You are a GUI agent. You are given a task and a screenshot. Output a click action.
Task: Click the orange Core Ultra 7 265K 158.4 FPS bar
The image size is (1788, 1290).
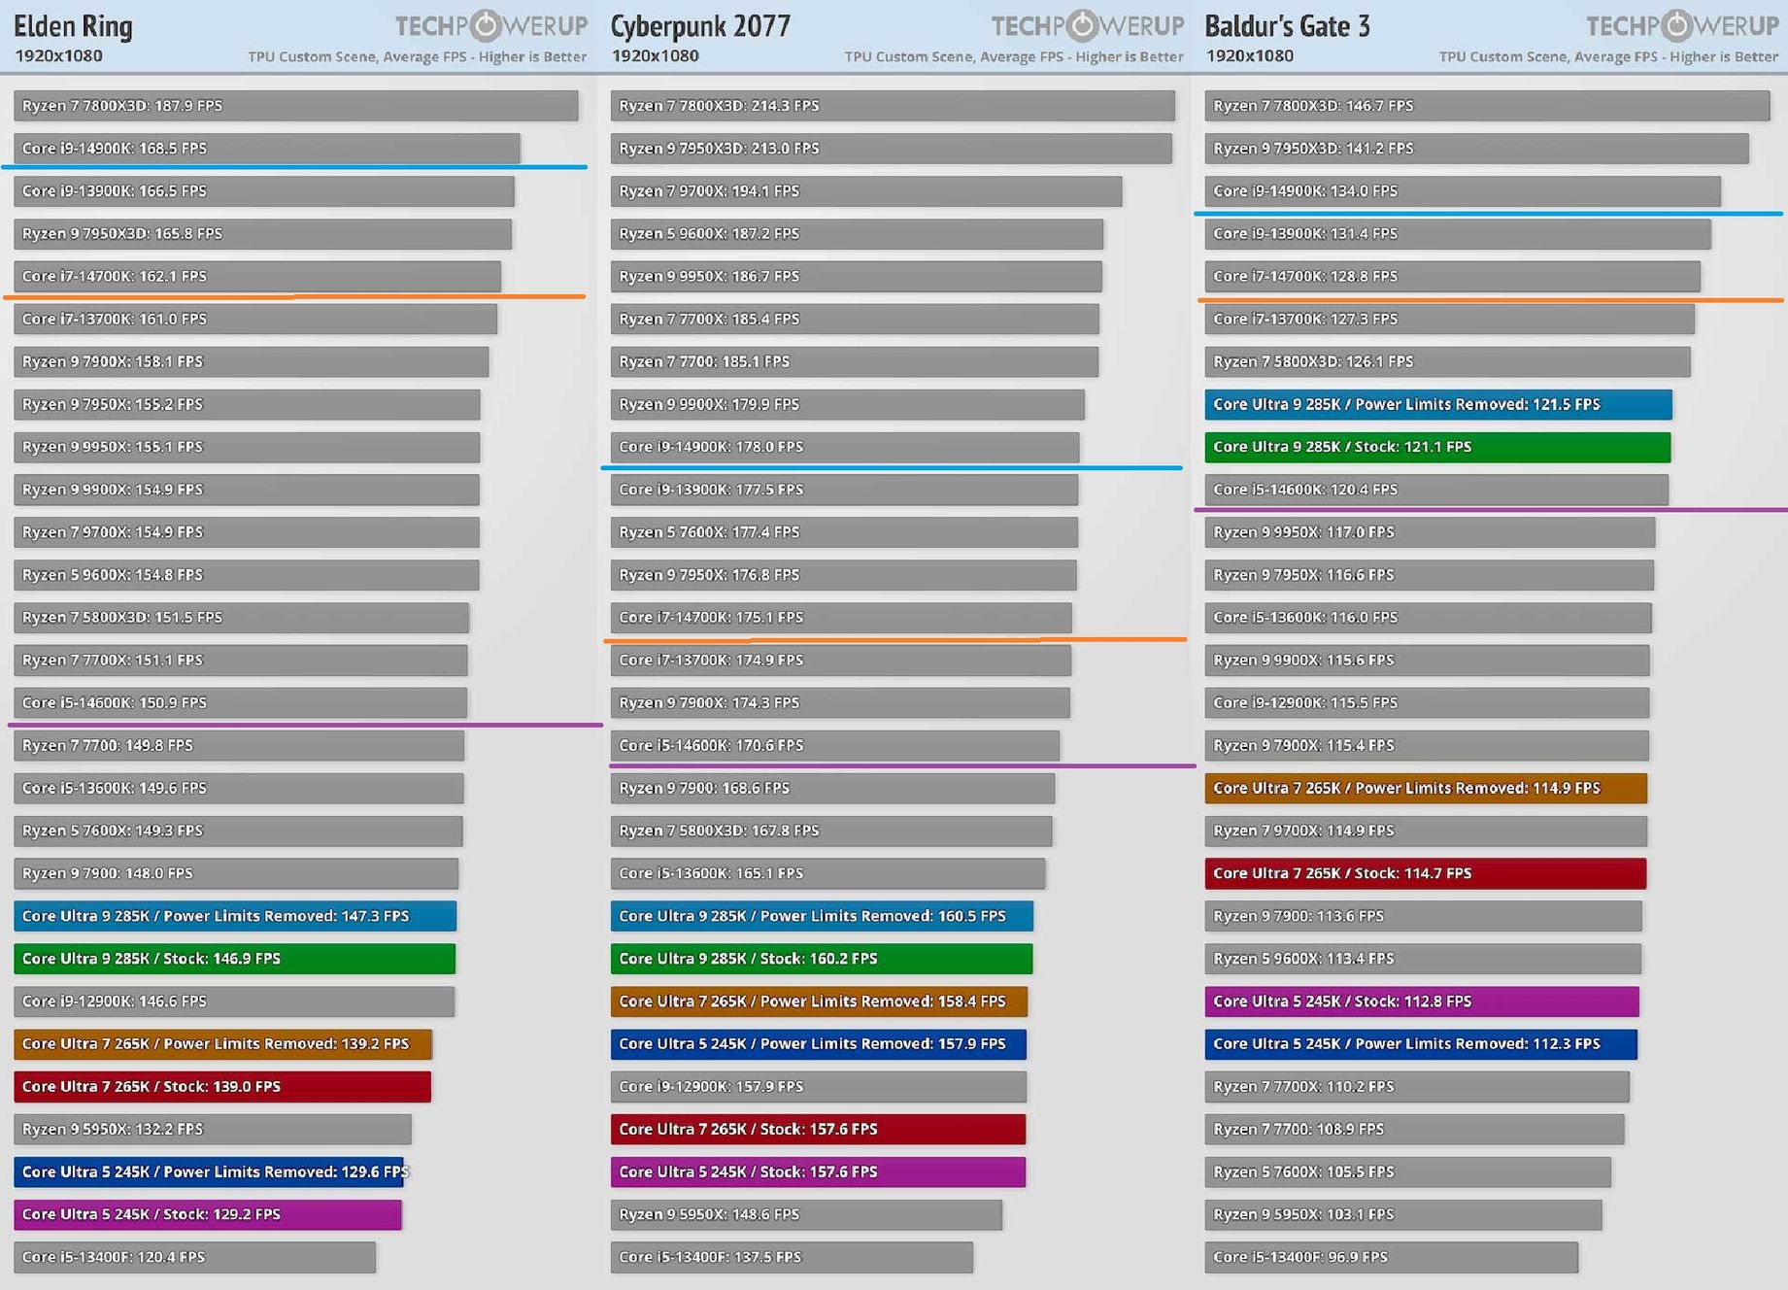tap(818, 1001)
